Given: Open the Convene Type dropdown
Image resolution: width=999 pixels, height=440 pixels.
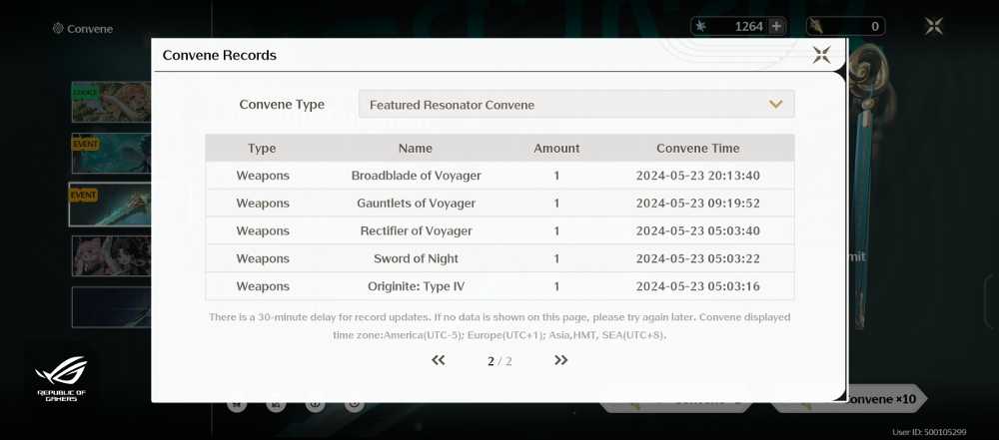Looking at the screenshot, I should 576,105.
